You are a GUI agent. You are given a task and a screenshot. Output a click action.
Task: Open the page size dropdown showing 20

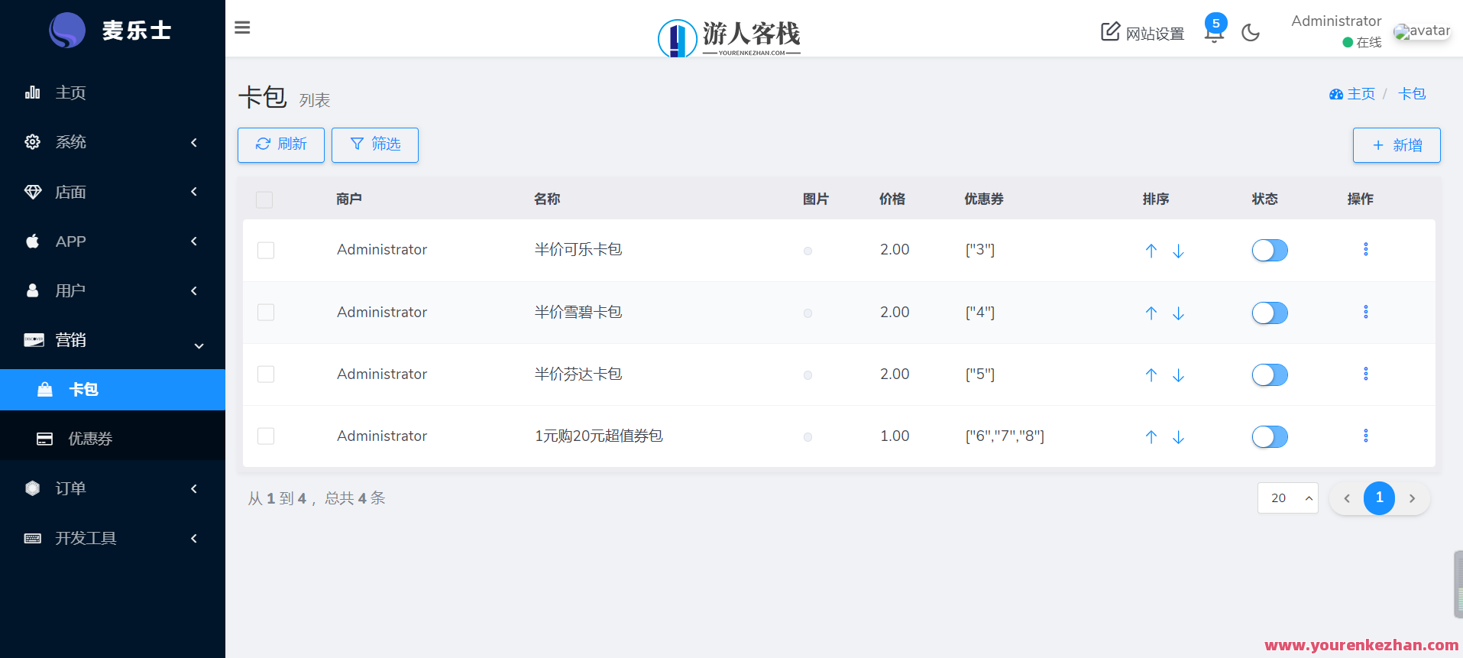point(1288,498)
